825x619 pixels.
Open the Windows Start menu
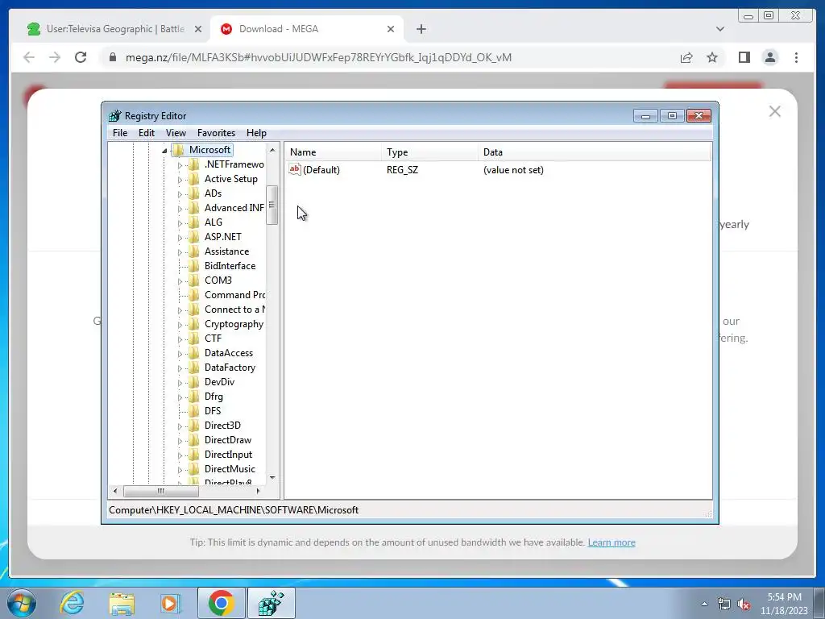click(21, 603)
